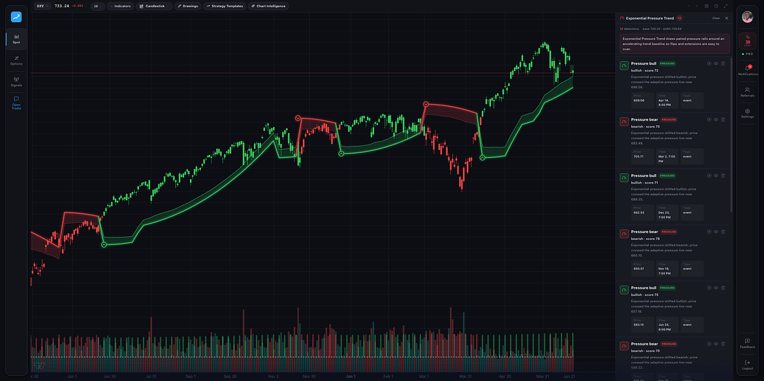
Task: Open Notifications
Action: point(747,70)
